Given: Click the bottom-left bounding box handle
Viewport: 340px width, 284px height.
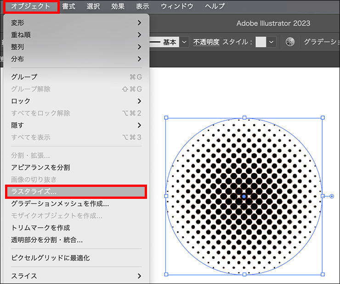Looking at the screenshot, I should (166, 274).
